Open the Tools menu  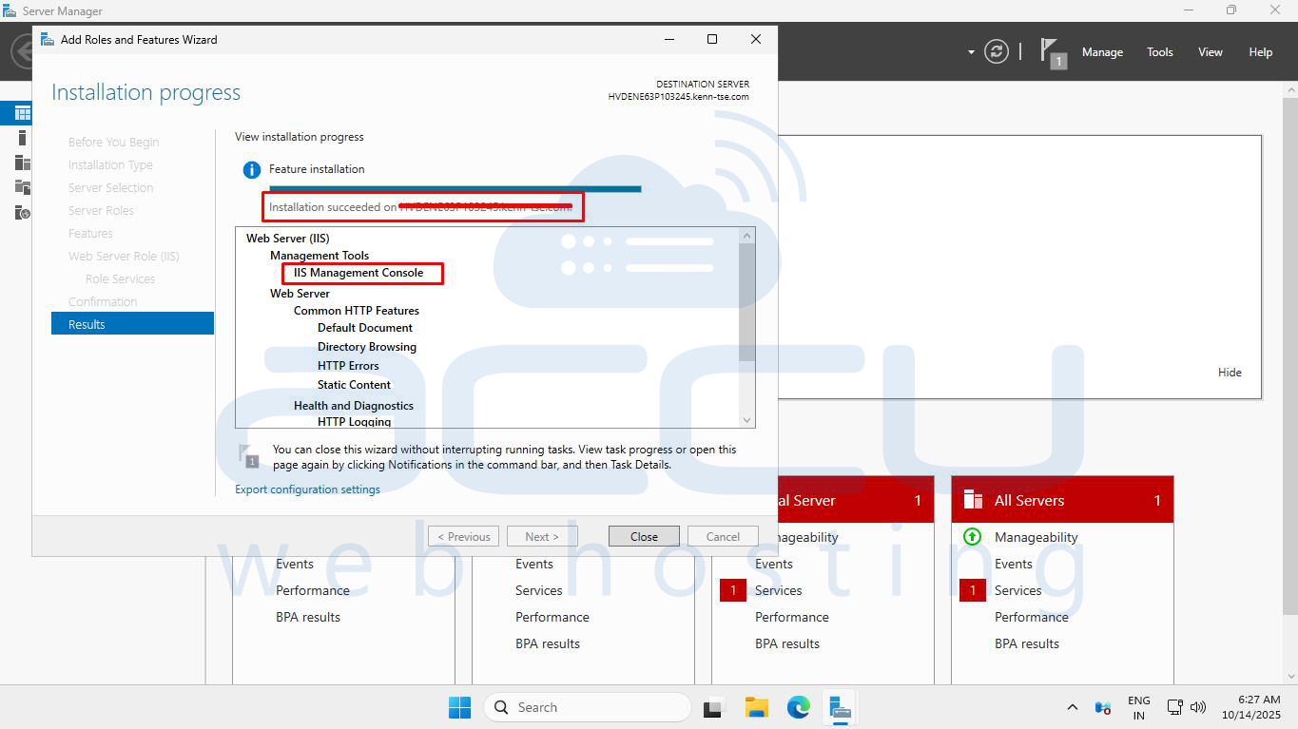click(1159, 52)
